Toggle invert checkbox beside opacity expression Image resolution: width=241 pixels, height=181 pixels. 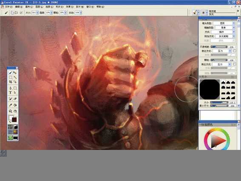[235, 51]
